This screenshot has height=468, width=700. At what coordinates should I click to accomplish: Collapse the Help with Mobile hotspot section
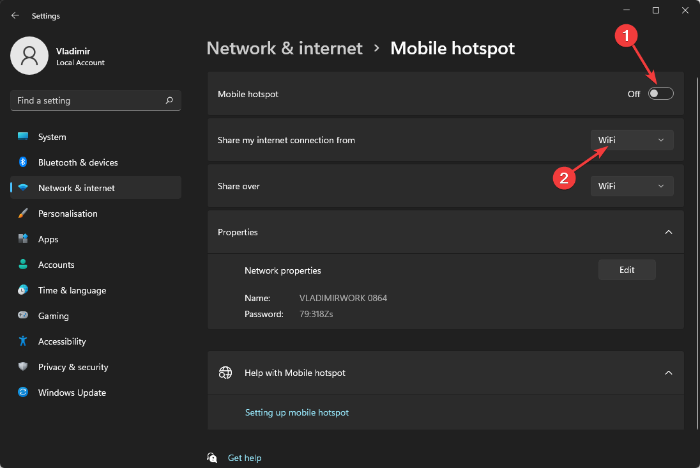[668, 373]
